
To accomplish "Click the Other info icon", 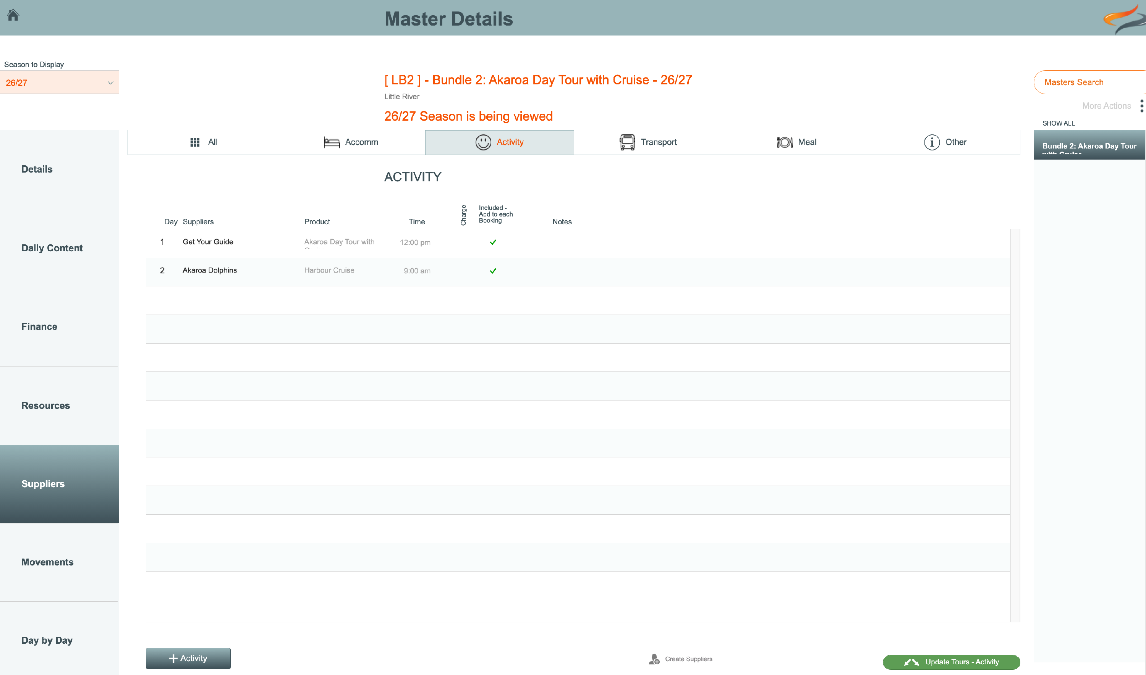I will point(932,142).
